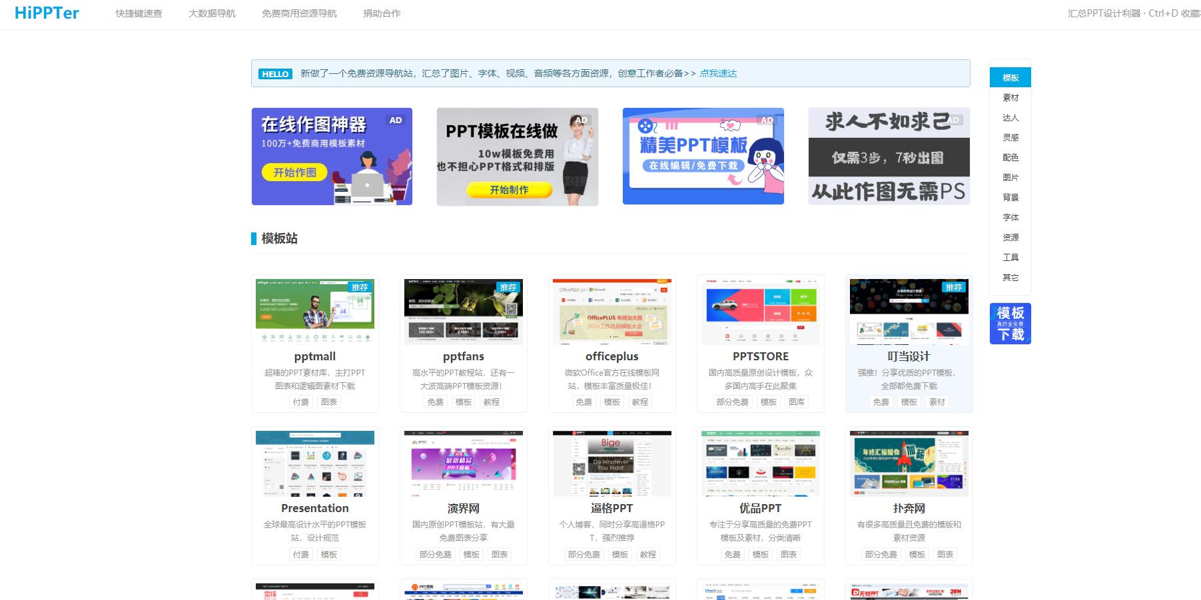The image size is (1201, 600).
Task: Select 配色 in the right sidebar
Action: click(1010, 157)
